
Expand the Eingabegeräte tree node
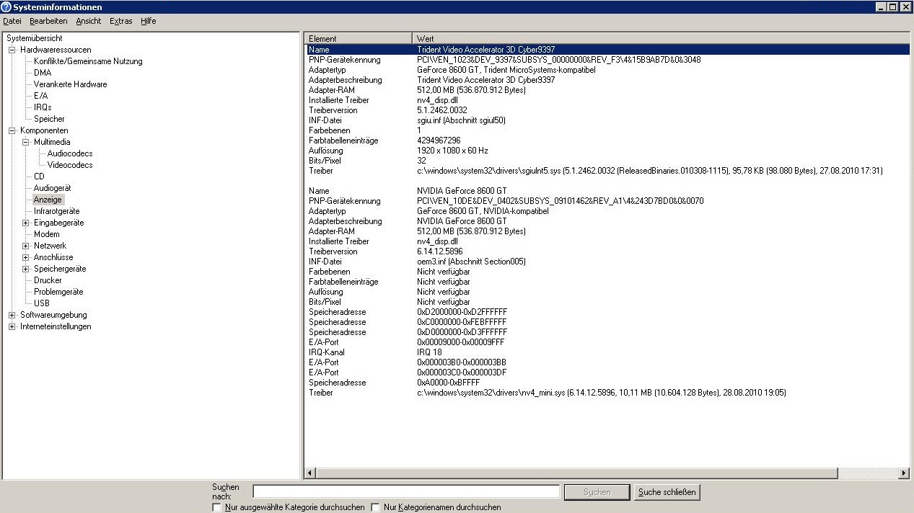[x=26, y=223]
